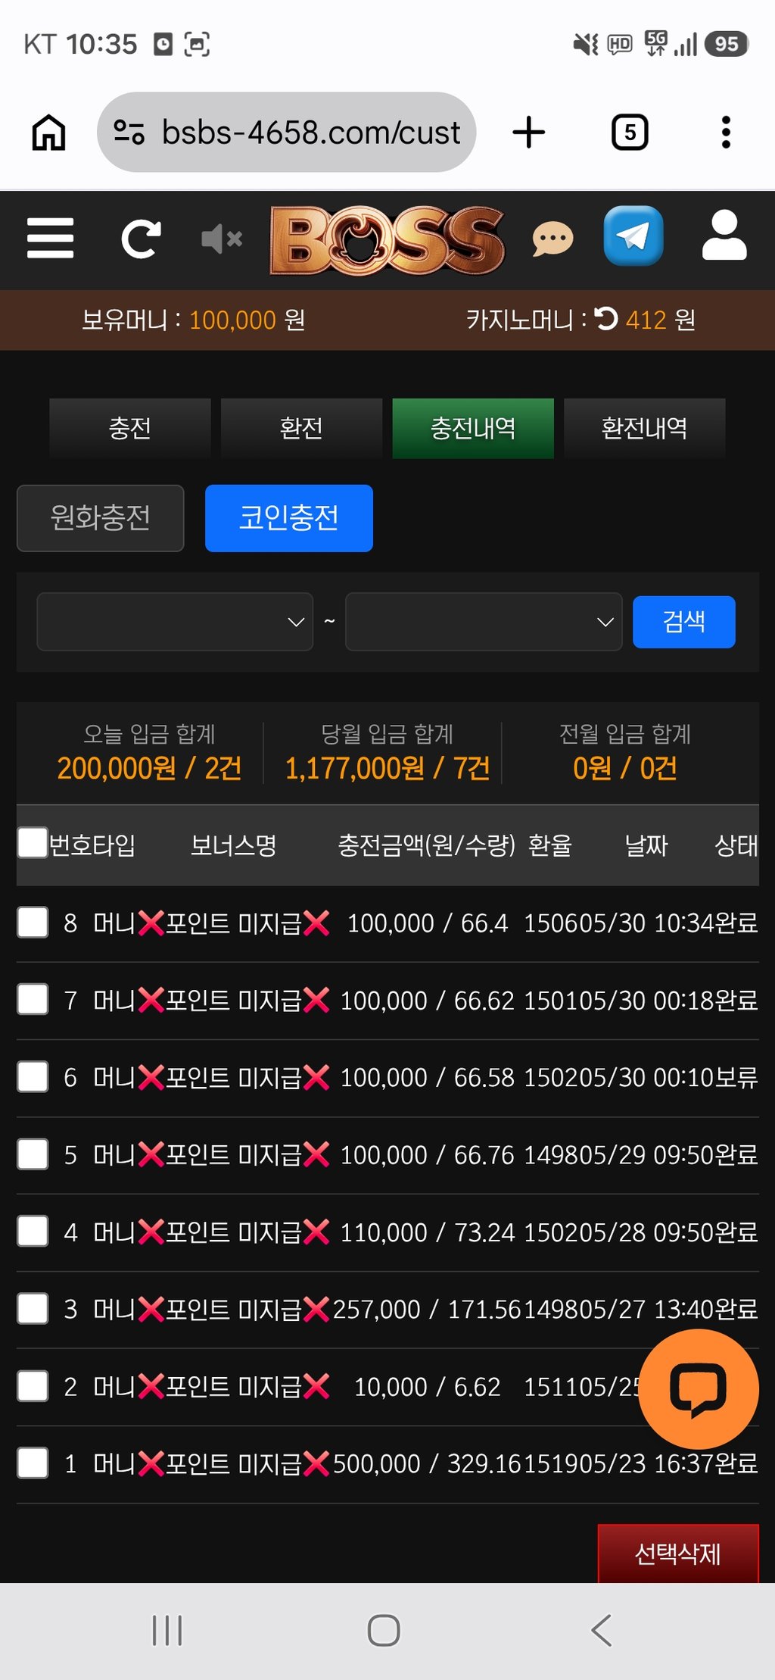This screenshot has width=775, height=1680.
Task: Tap Android back navigation arrow
Action: pos(601,1630)
